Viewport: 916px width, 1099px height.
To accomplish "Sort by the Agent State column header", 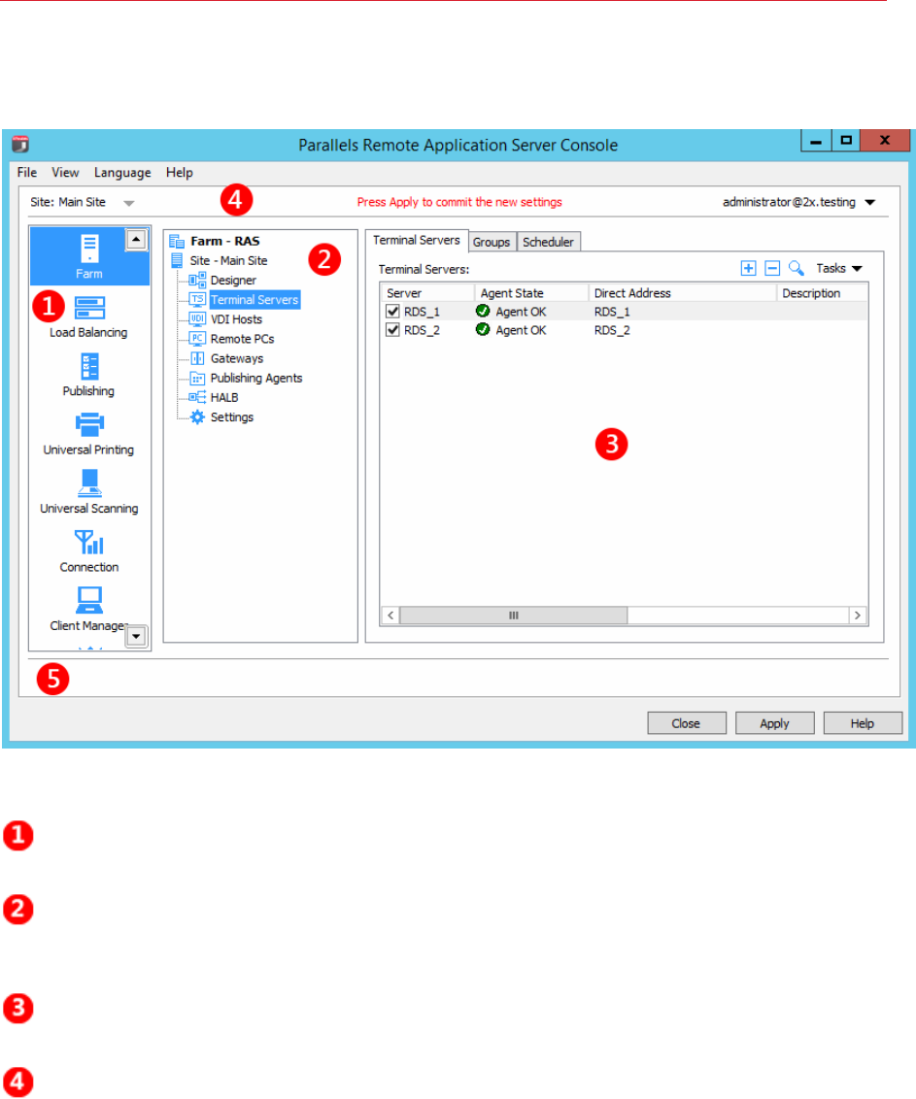I will pyautogui.click(x=531, y=293).
